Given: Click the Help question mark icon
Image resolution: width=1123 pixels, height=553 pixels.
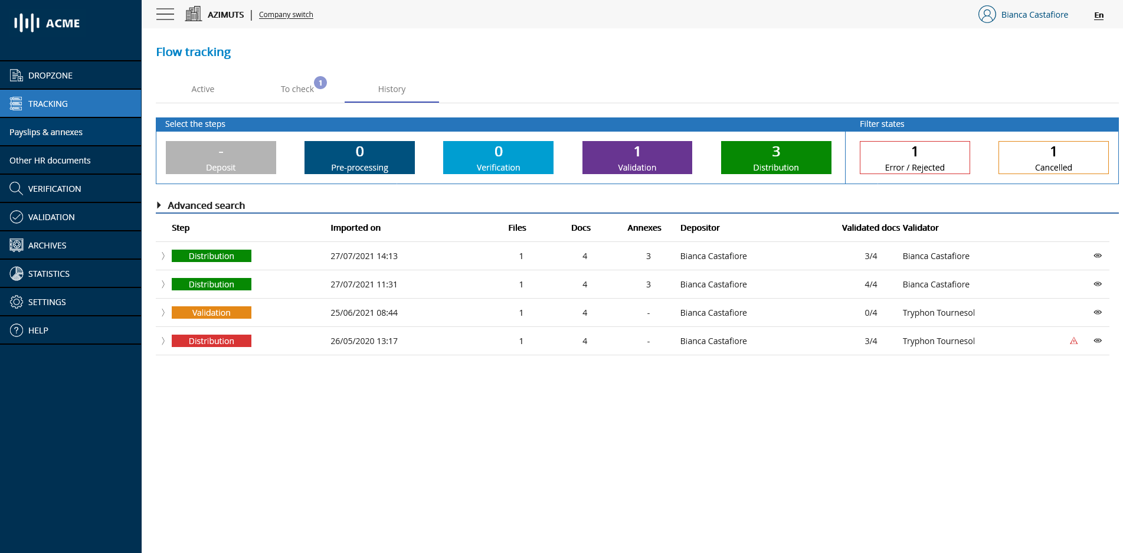Looking at the screenshot, I should coord(16,330).
